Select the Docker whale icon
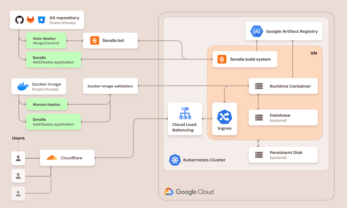 pyautogui.click(x=23, y=86)
